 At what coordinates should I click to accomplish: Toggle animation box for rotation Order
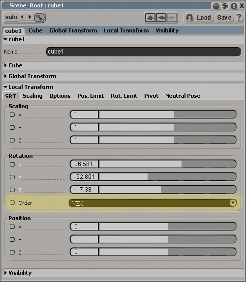click(12, 203)
